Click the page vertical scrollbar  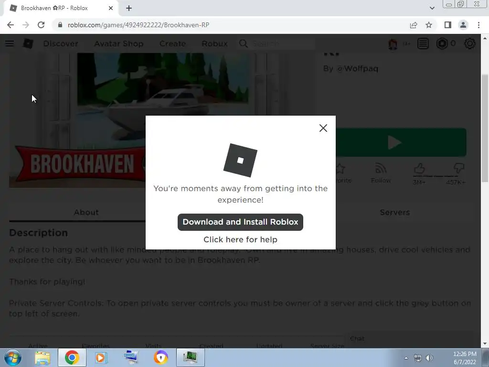coord(485,128)
